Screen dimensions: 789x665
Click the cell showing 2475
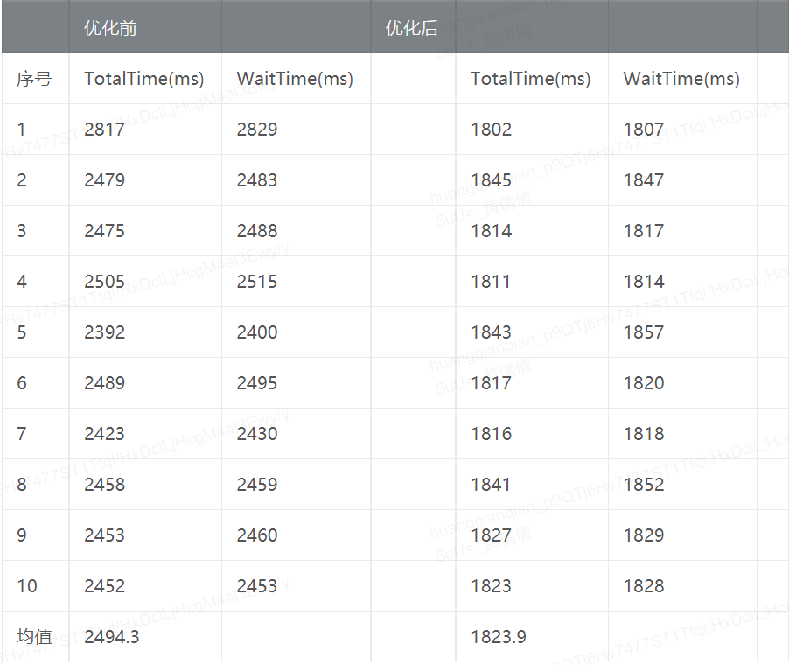click(145, 231)
